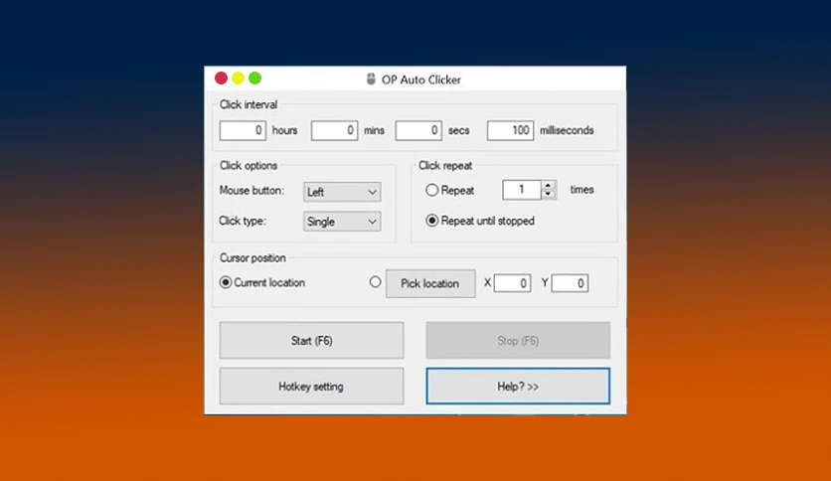Click the repeat times number field

(522, 190)
